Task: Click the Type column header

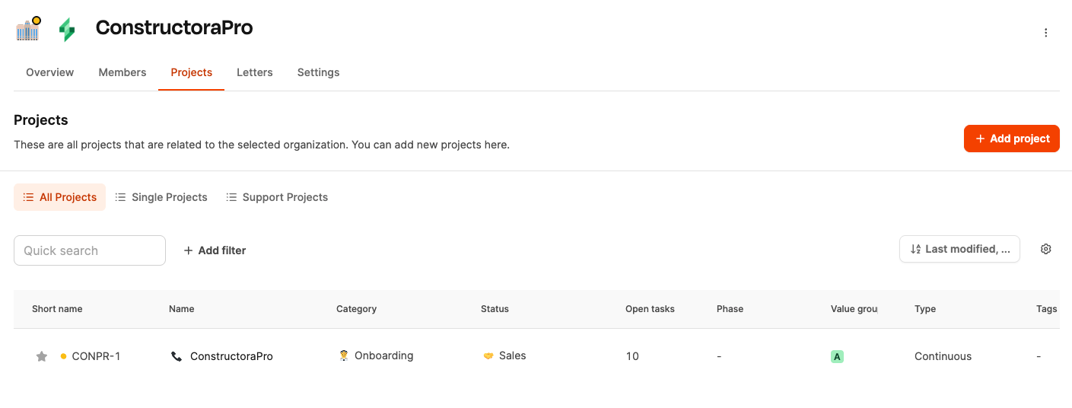Action: pyautogui.click(x=925, y=309)
